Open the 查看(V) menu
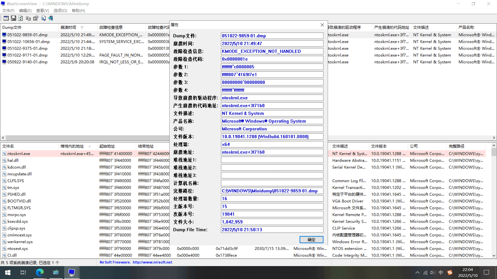This screenshot has height=279, width=497. click(x=42, y=11)
